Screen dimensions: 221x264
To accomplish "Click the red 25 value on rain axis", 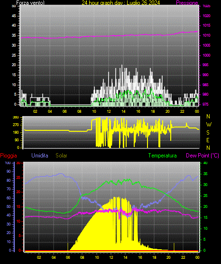I will [x=18, y=178].
